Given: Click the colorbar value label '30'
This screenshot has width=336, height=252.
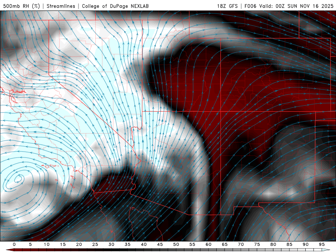Looking at the screenshot, I should pyautogui.click(x=111, y=244).
